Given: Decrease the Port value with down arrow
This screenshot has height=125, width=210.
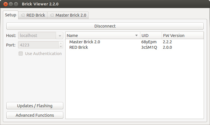Looking at the screenshot, I should pos(61,46).
